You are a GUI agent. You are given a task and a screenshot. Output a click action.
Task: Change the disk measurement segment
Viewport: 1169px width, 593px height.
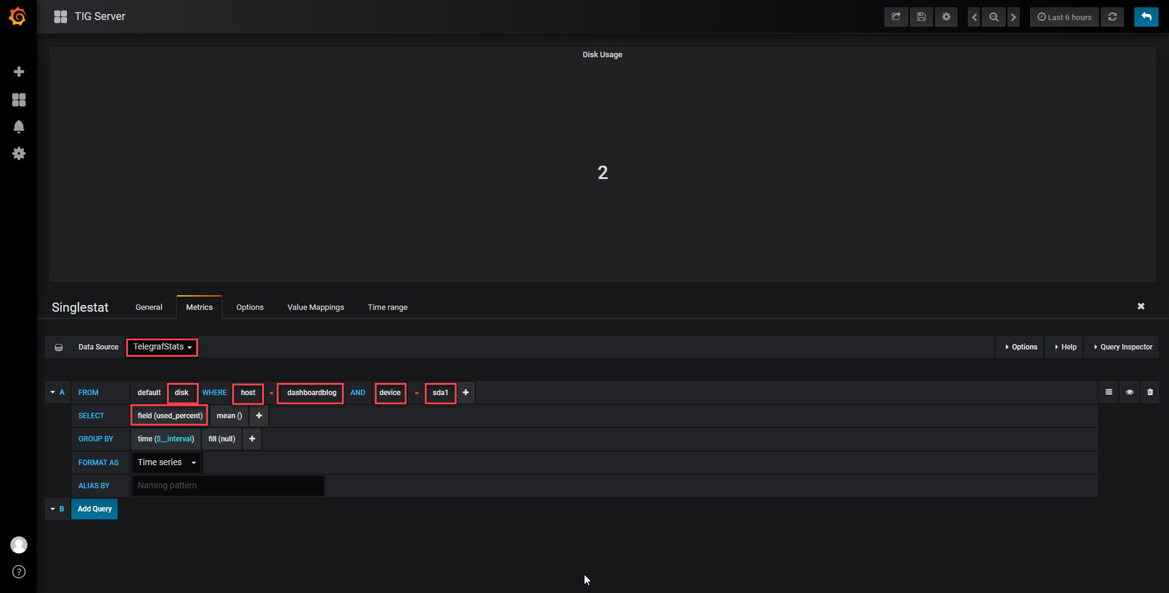(x=182, y=393)
